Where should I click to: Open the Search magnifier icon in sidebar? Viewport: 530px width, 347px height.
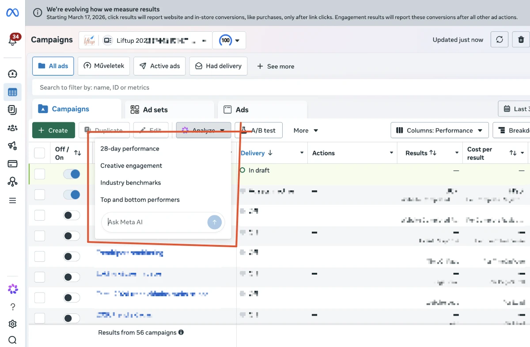tap(12, 340)
